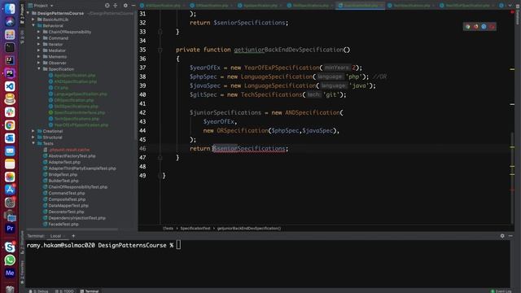The width and height of the screenshot is (521, 293).
Task: Expand the Mediator folder
Action: click(39, 50)
